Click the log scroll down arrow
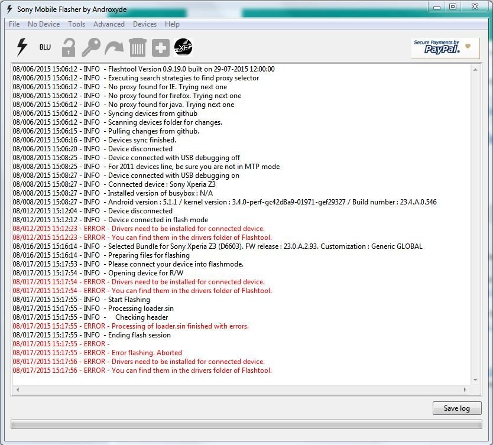The height and width of the screenshot is (445, 493). (475, 380)
